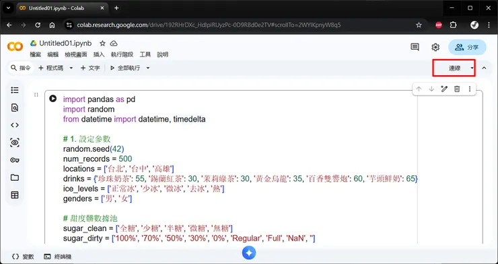Open the ABP extension icon

[x=439, y=25]
